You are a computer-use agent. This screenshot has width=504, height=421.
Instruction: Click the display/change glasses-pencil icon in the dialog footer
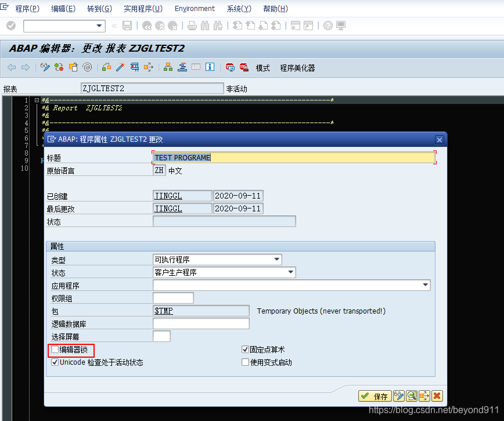399,396
